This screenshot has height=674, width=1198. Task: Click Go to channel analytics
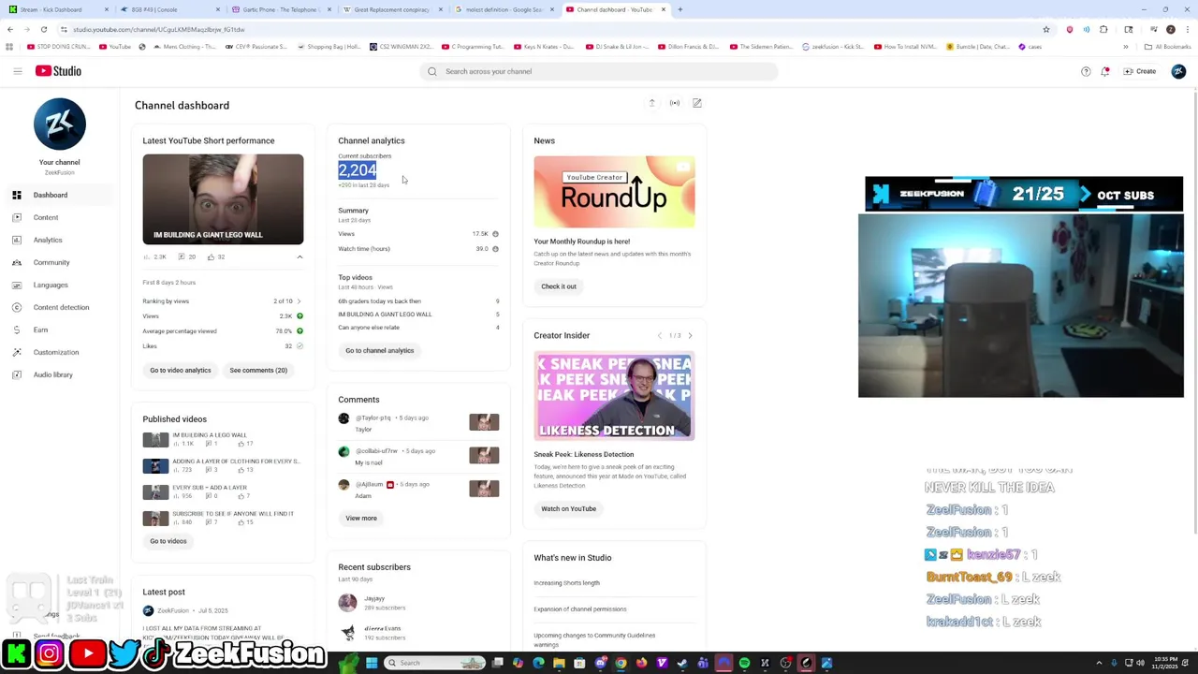[379, 350]
